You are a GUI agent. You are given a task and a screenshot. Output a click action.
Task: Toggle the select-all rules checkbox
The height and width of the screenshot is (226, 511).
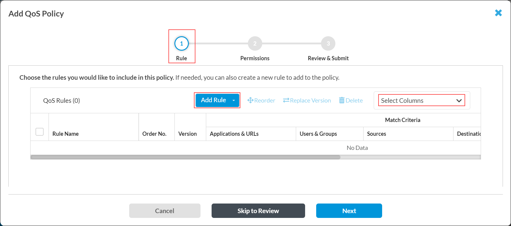pyautogui.click(x=40, y=132)
